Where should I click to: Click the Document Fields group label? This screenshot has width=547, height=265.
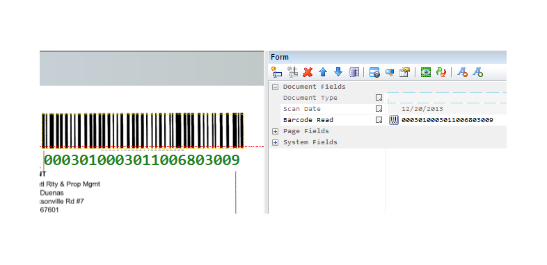coord(315,87)
